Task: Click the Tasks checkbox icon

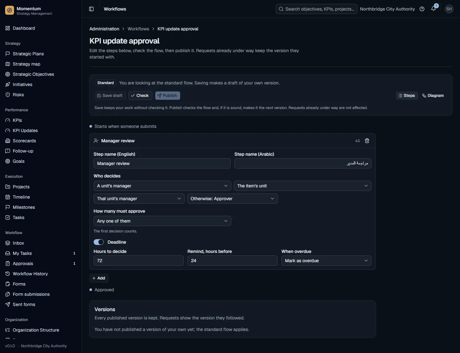Action: point(8,217)
